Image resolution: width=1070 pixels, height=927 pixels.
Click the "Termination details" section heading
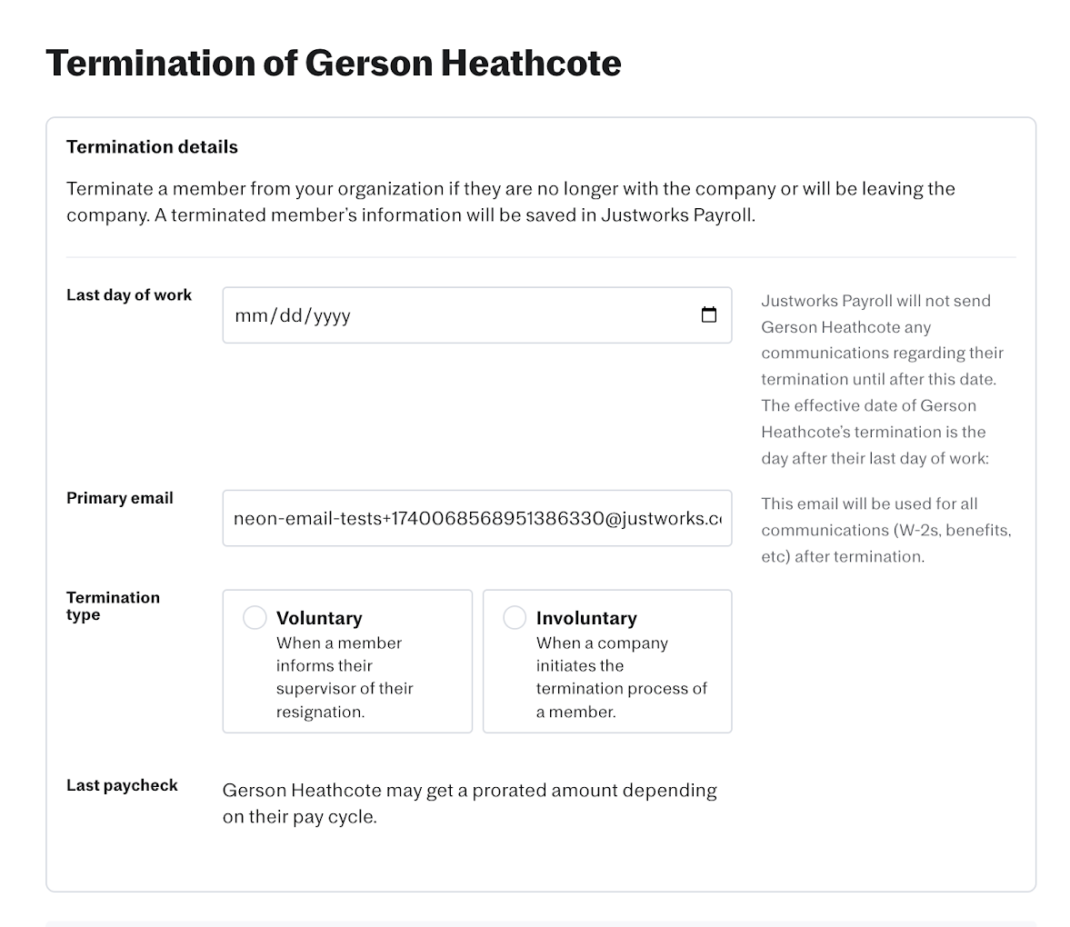152,147
